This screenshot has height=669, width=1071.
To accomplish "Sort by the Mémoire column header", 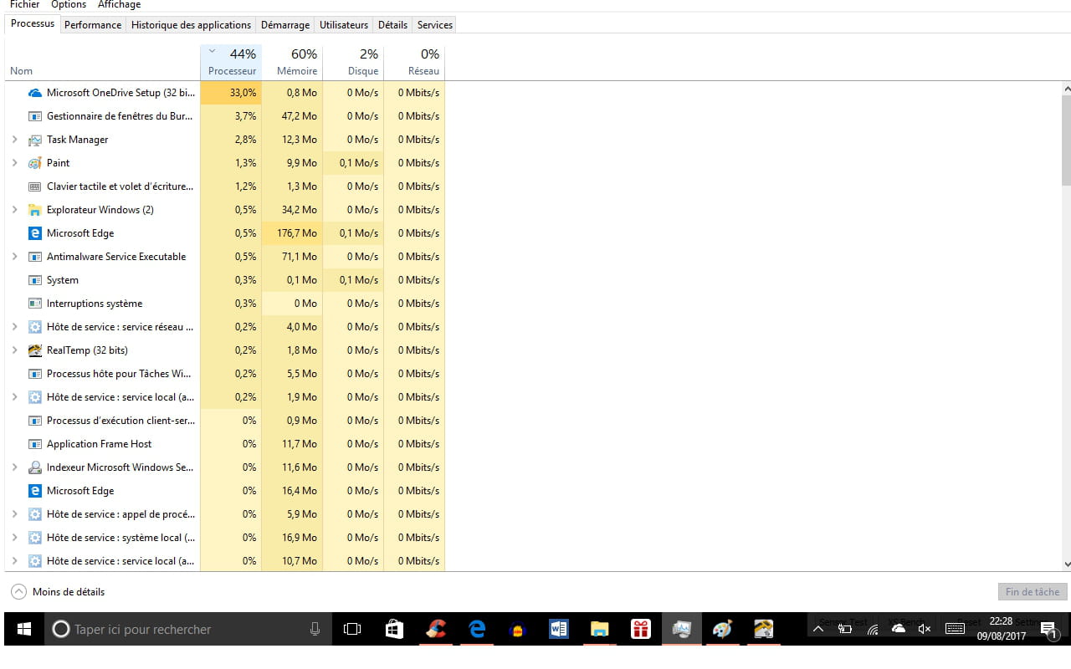I will (292, 62).
